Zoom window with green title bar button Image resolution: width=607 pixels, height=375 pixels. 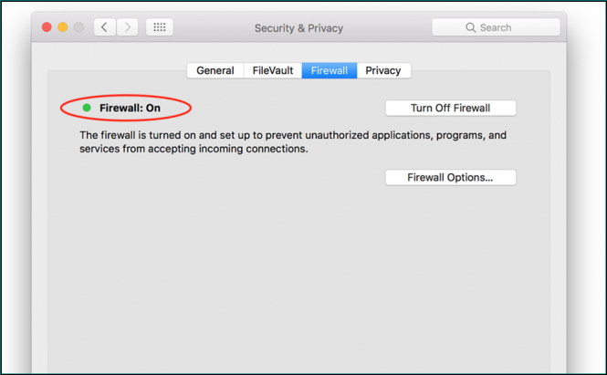pyautogui.click(x=80, y=27)
